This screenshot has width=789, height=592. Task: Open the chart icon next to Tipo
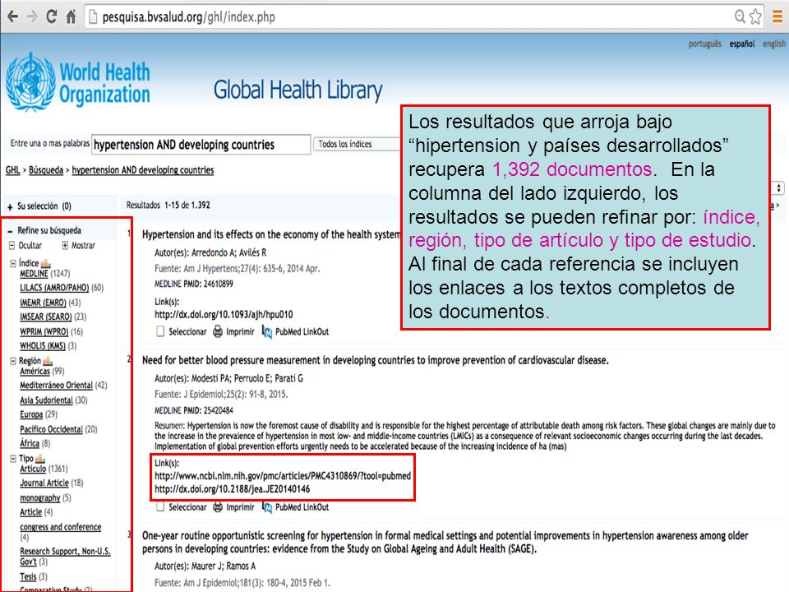pyautogui.click(x=40, y=459)
